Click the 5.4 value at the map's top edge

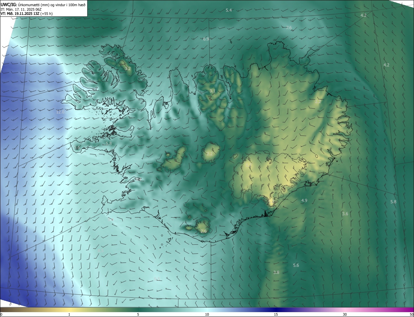coord(229,10)
